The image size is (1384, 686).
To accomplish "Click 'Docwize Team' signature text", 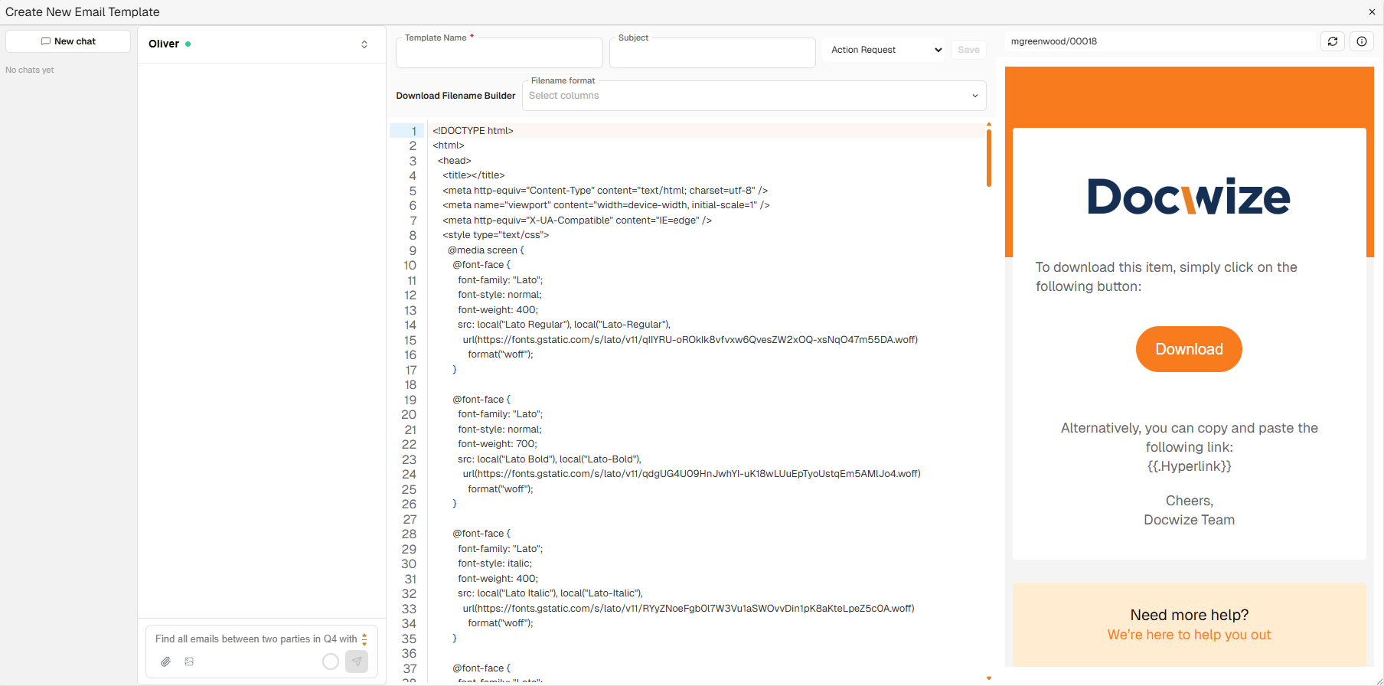I will [x=1189, y=520].
